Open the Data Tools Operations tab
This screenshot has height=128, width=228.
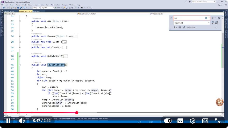pos(91,118)
